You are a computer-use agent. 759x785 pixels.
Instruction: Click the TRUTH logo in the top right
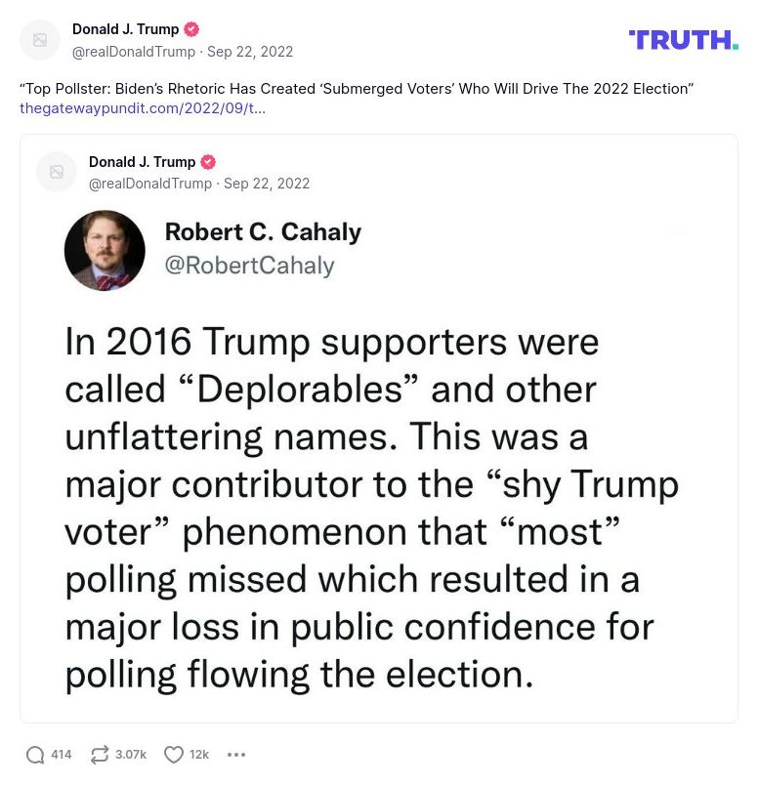click(683, 39)
